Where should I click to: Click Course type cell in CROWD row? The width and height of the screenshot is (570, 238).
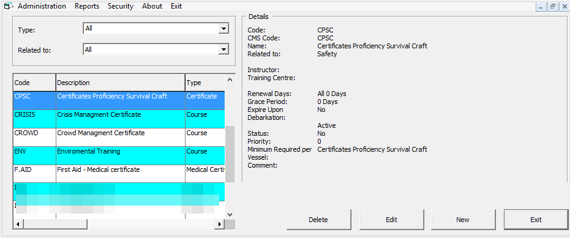(x=205, y=137)
